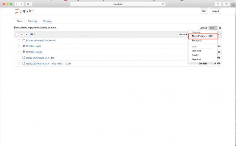Viewport: 236px width, 146px height.
Task: Switch to the Clusters tab
Action: click(47, 21)
